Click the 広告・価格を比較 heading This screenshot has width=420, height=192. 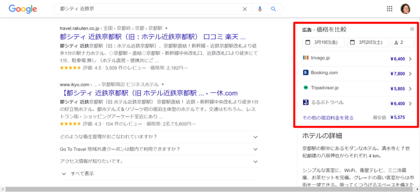pos(324,29)
